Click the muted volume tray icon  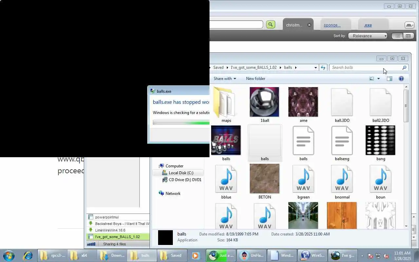pos(386,256)
